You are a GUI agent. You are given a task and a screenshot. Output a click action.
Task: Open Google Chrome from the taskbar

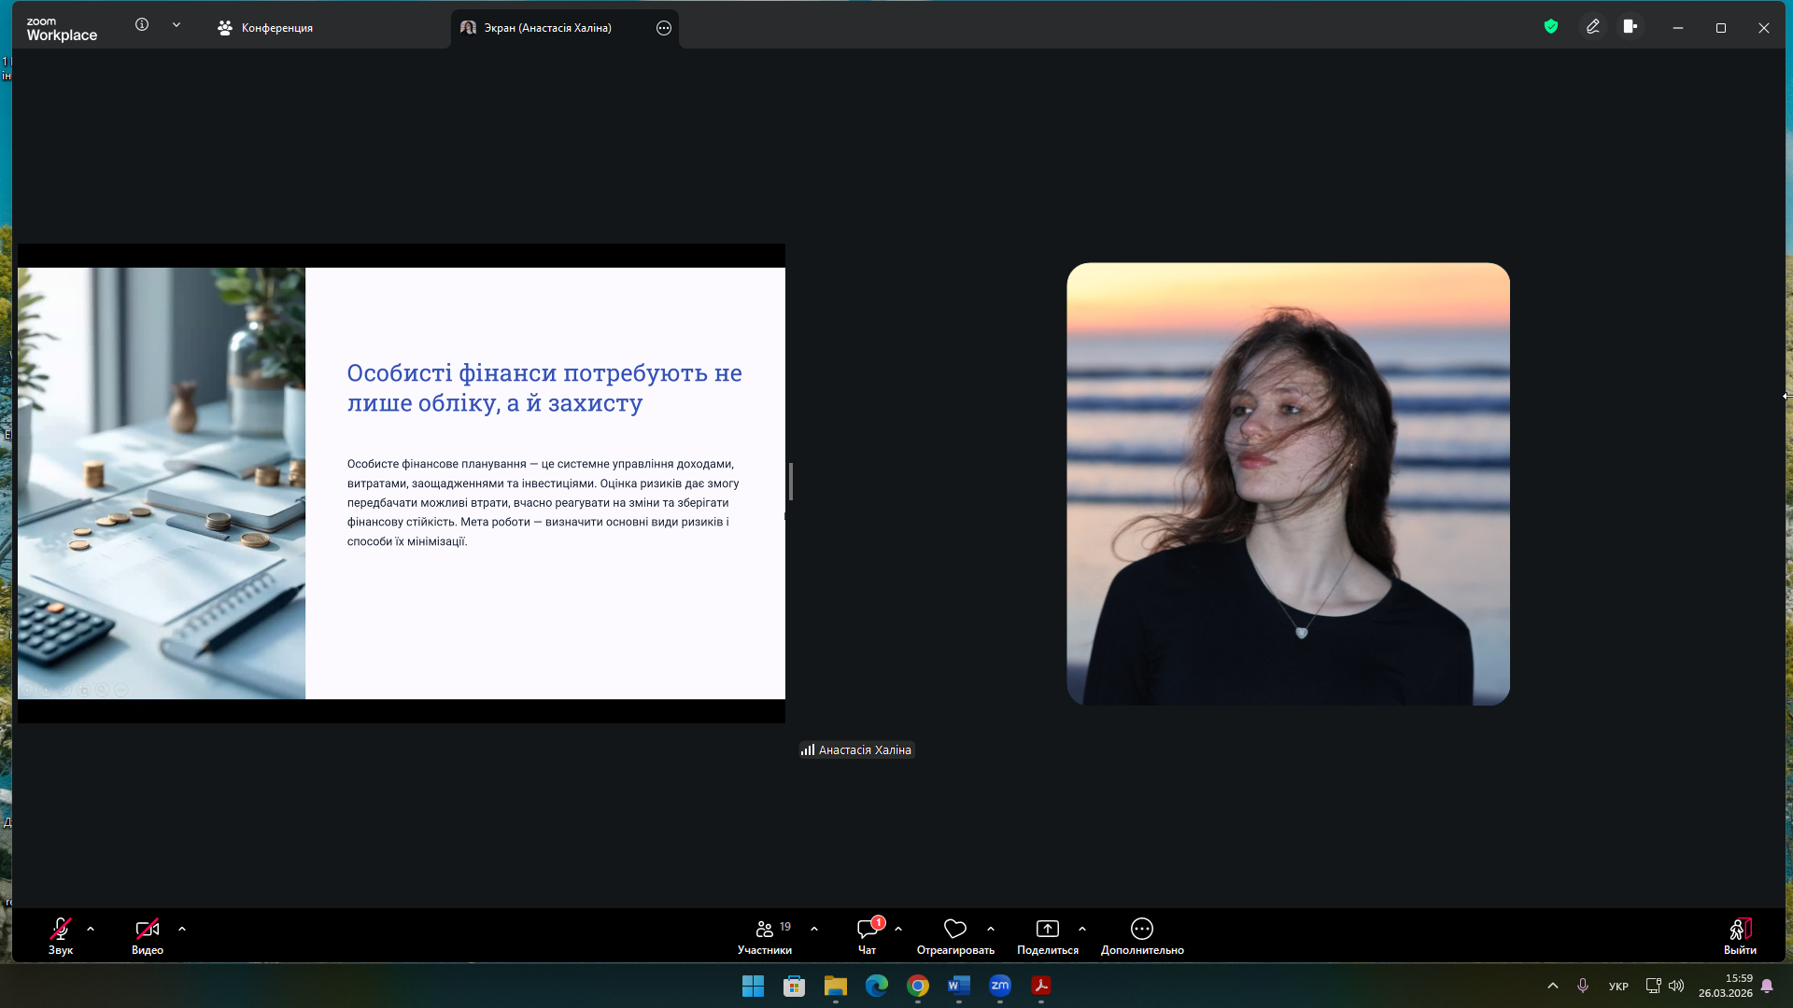(x=918, y=986)
